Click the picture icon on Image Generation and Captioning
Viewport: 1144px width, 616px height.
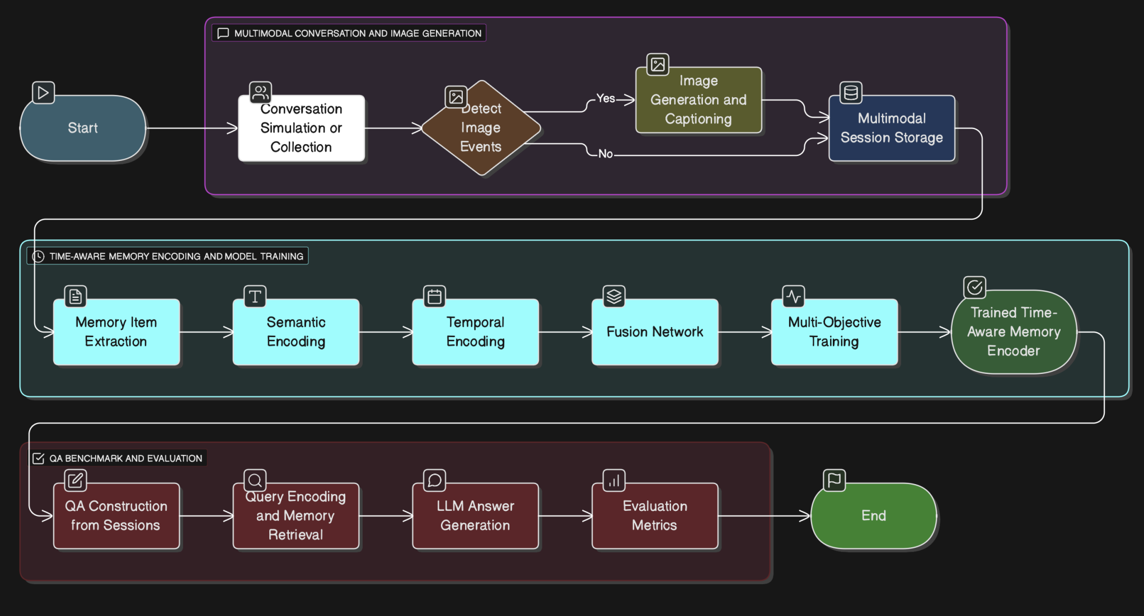pyautogui.click(x=658, y=64)
